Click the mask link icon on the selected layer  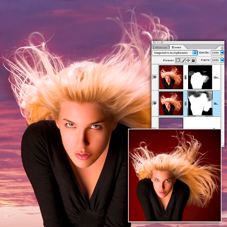(185, 103)
